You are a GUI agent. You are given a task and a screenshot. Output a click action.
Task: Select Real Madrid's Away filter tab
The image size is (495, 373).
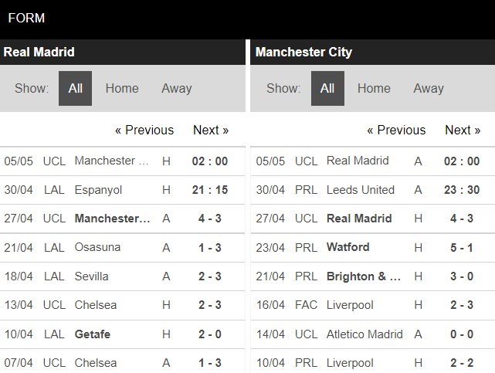point(176,88)
